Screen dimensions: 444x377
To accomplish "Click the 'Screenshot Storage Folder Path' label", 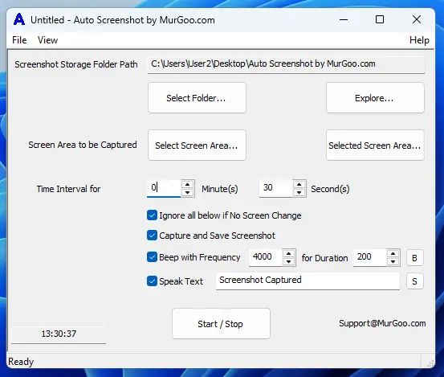I will (76, 64).
